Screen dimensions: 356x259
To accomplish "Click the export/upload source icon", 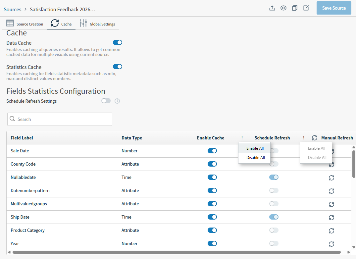I will point(272,8).
